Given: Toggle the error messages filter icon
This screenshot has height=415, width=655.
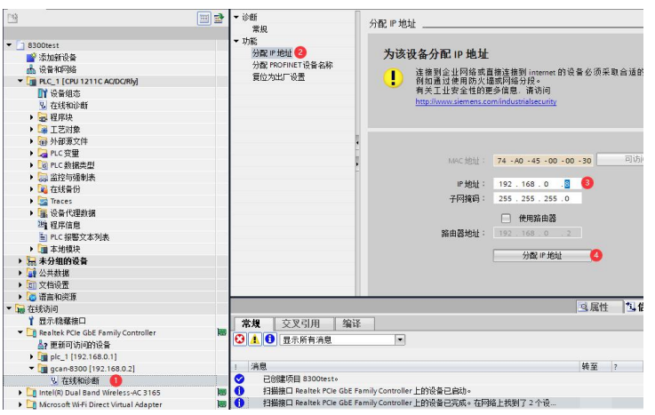Looking at the screenshot, I should [x=240, y=339].
